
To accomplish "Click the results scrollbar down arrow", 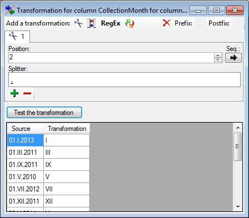I will point(238,207).
